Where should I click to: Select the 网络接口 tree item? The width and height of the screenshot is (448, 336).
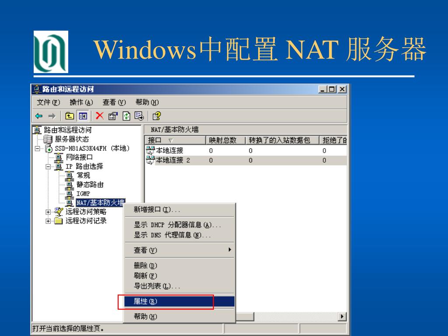79,157
